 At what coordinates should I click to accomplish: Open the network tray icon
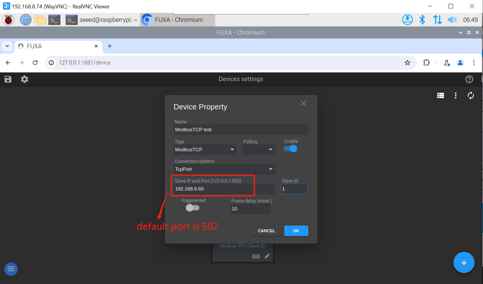(x=437, y=20)
